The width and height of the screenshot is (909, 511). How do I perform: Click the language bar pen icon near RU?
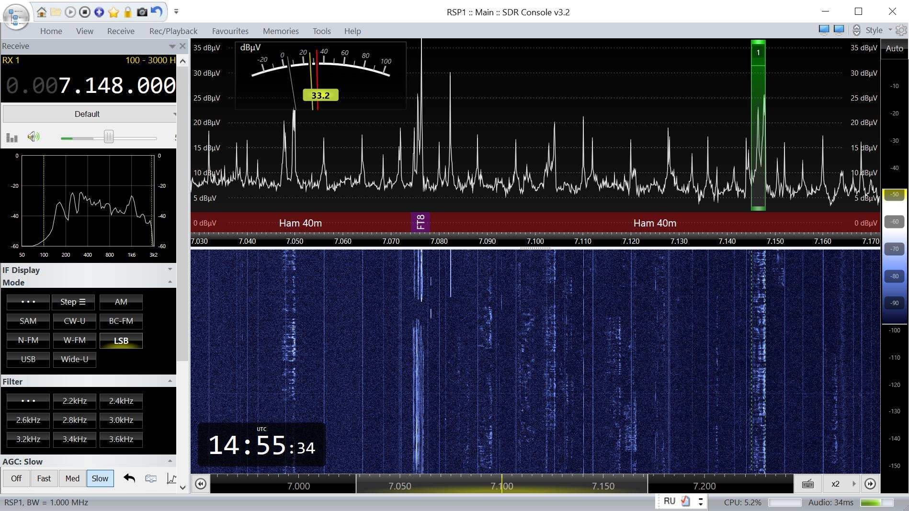(x=685, y=501)
